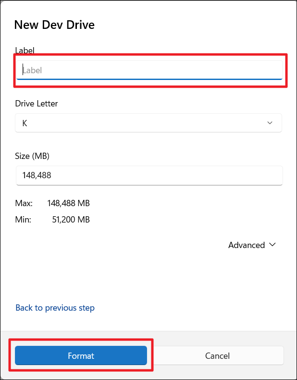Click the Max: label text
This screenshot has width=297, height=380.
point(24,203)
